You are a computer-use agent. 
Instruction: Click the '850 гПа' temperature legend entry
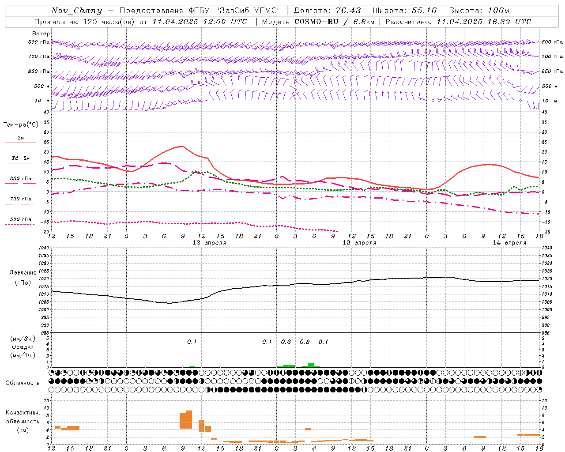tap(20, 179)
